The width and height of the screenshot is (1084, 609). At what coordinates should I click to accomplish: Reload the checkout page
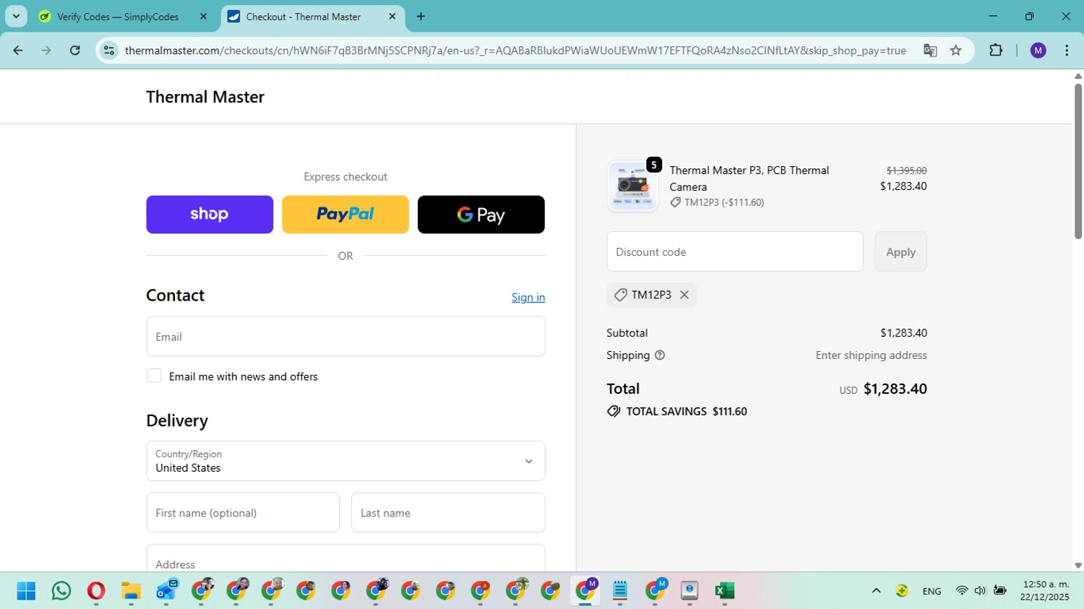75,51
